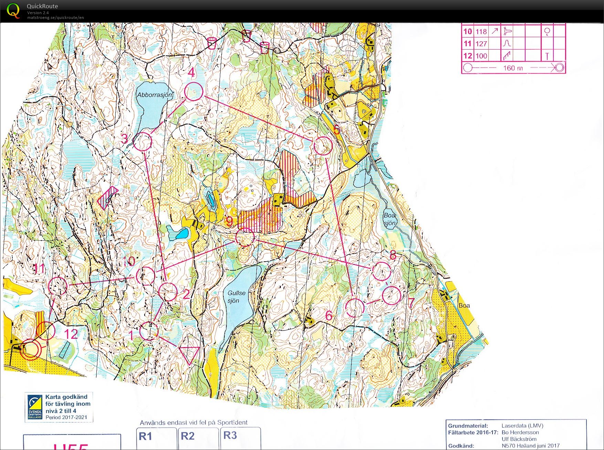The width and height of the screenshot is (604, 450).
Task: Click control circle 3 on the course
Action: tap(142, 142)
